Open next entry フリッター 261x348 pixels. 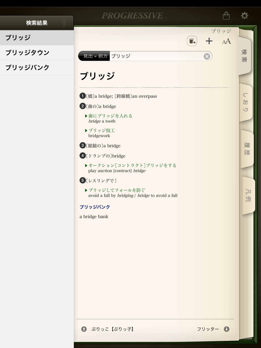[208, 329]
